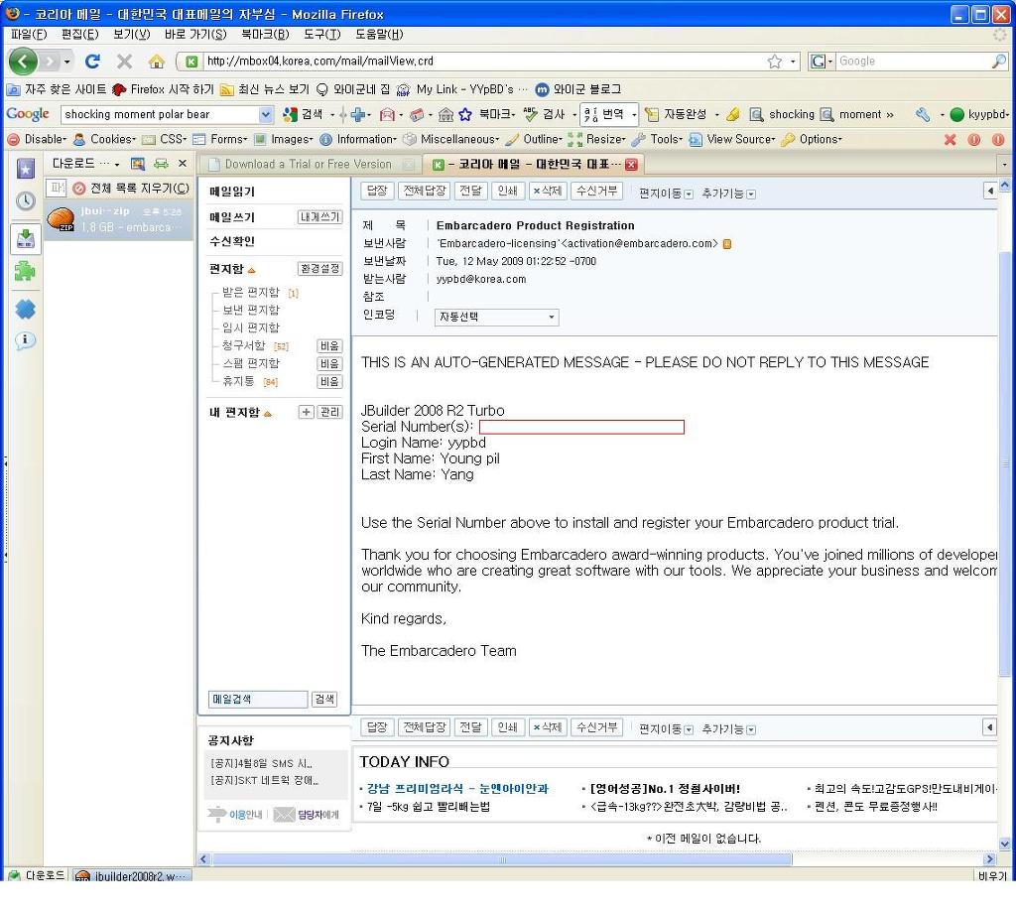Open the top 편지이동 dropdown
This screenshot has width=1016, height=912.
[x=666, y=194]
